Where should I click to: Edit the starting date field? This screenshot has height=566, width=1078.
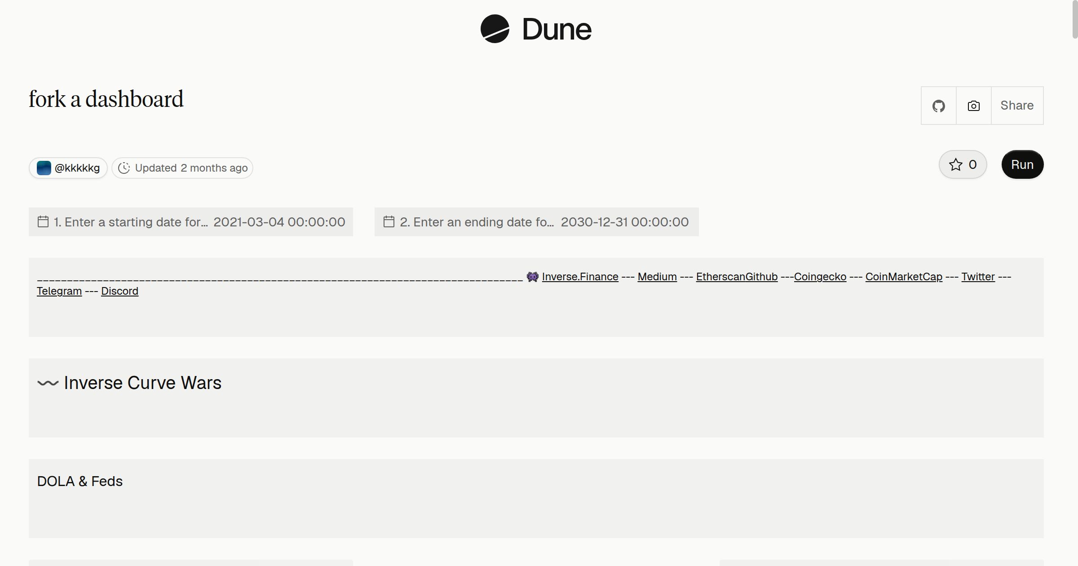point(191,222)
